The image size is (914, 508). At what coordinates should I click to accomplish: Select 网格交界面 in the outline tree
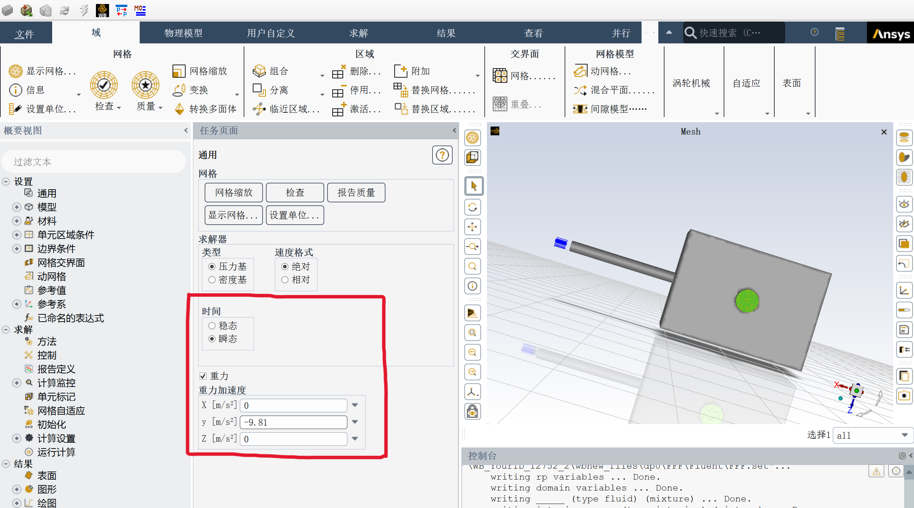tap(61, 263)
